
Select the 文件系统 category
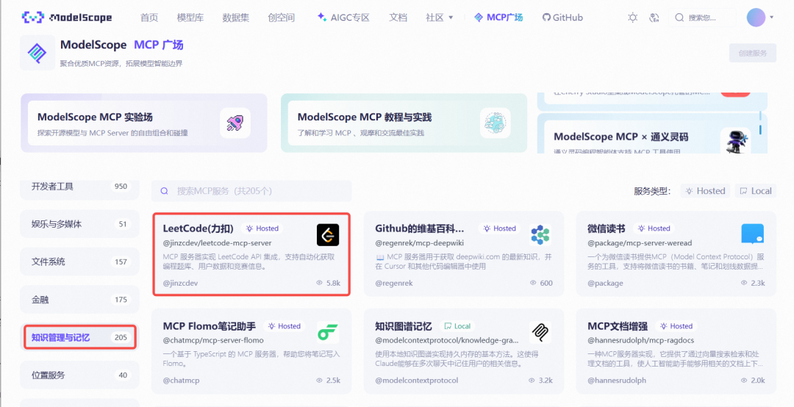pos(79,262)
